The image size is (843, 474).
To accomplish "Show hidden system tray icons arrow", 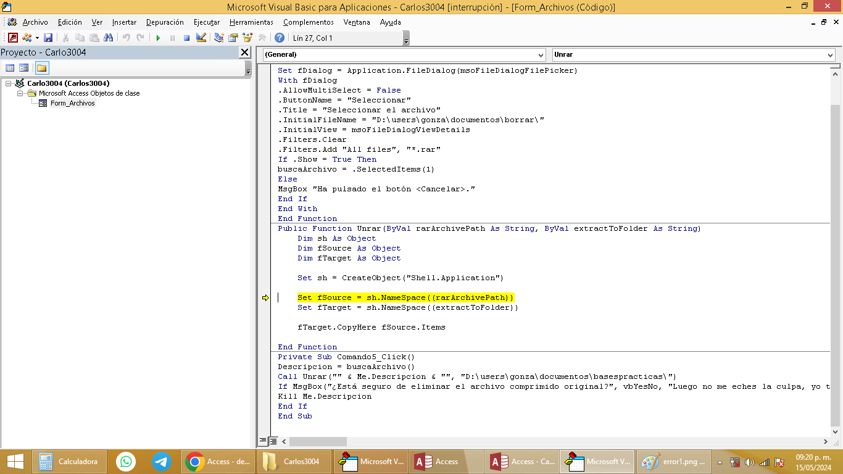I will click(720, 462).
